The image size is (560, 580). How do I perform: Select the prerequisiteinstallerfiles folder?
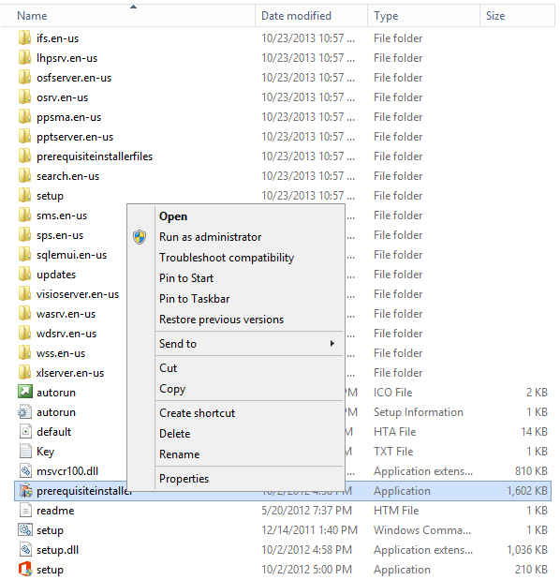(x=95, y=156)
